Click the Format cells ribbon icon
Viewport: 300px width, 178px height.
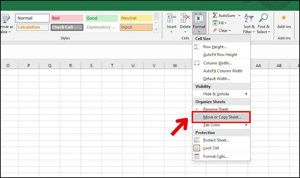199,19
